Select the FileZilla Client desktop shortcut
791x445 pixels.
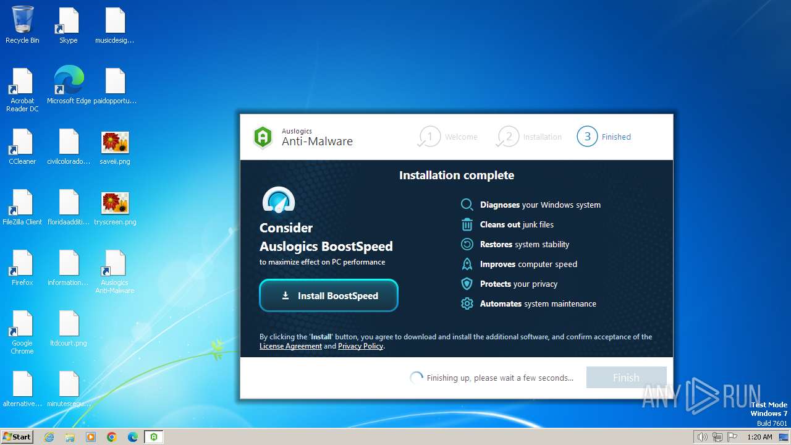coord(22,207)
